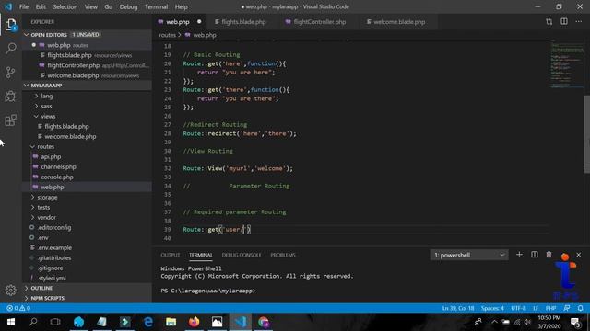Screen dimensions: 590x331
Task: Click the editor vertical scrollbar
Action: point(586,134)
